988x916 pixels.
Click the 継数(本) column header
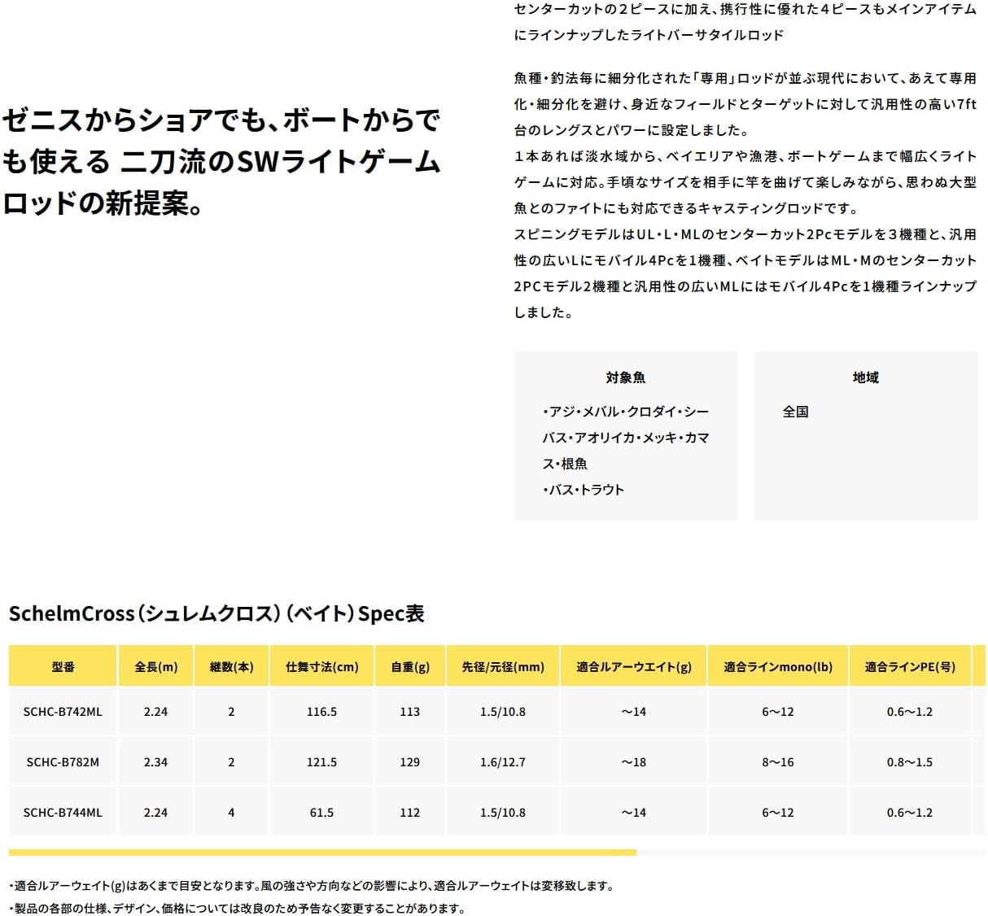[x=231, y=666]
